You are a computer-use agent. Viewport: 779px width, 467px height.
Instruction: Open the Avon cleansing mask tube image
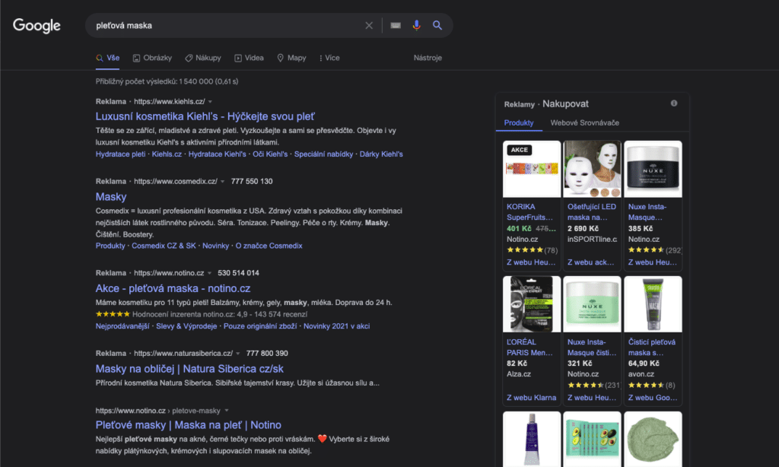653,304
